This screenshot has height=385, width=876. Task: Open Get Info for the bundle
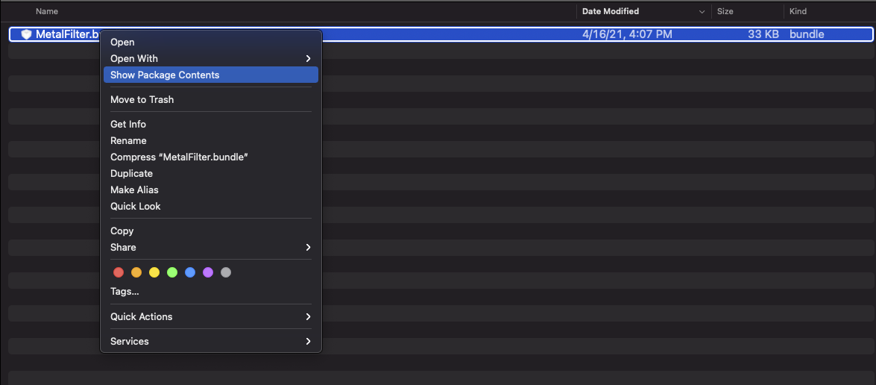click(211, 124)
